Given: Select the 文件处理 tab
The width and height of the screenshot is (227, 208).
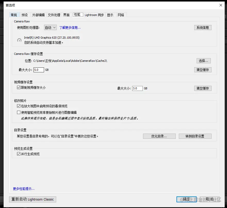Looking at the screenshot, I should tap(54, 15).
